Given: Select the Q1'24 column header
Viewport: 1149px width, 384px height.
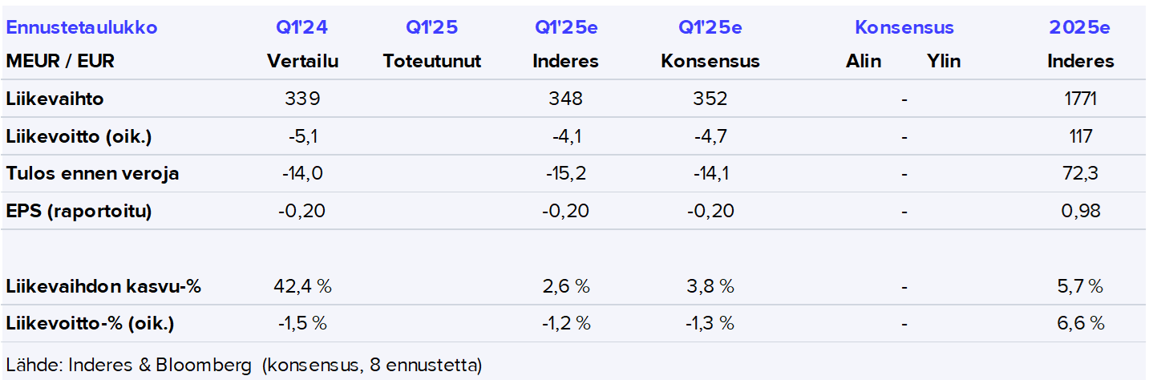Looking at the screenshot, I should coord(302,27).
